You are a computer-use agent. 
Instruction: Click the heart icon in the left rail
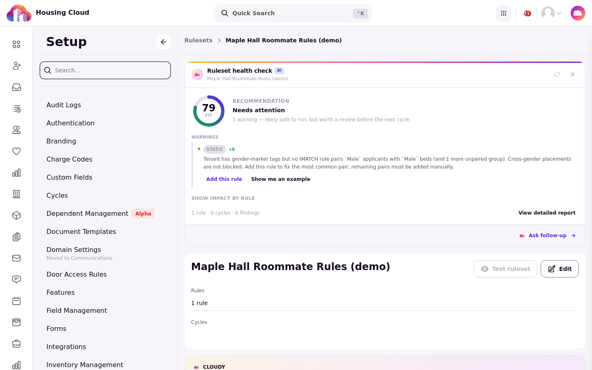tap(16, 151)
